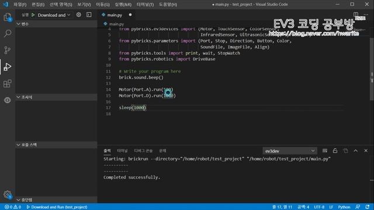The width and height of the screenshot is (374, 210).
Task: Click main.py in the breadcrumb
Action: [116, 24]
